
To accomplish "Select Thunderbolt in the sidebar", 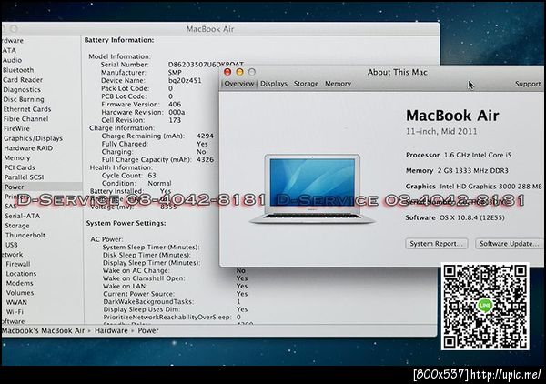I will [25, 235].
